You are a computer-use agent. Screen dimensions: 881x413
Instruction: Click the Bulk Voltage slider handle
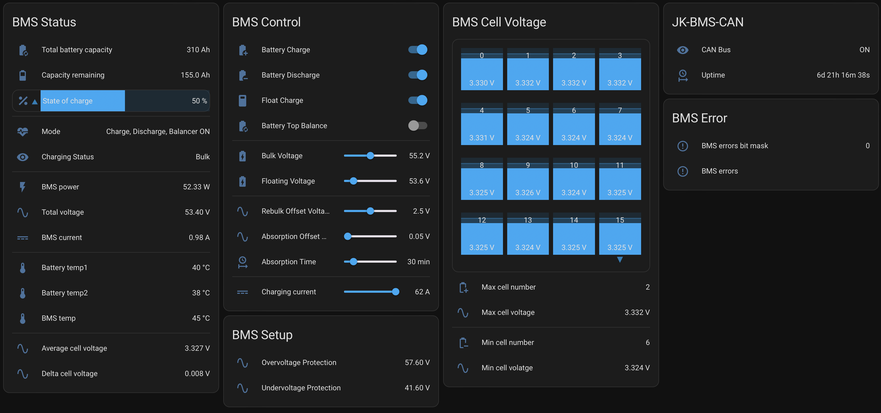370,156
